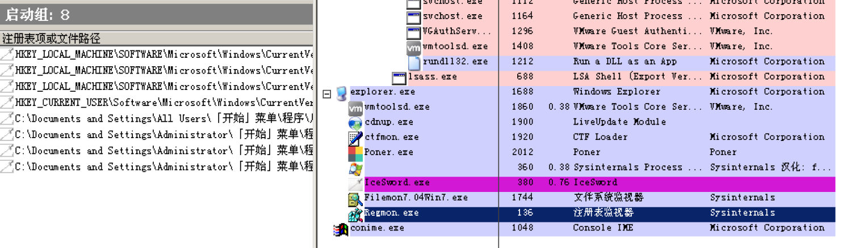Click the Filemon7.04Win7.exe icon
The image size is (855, 248).
tap(355, 199)
